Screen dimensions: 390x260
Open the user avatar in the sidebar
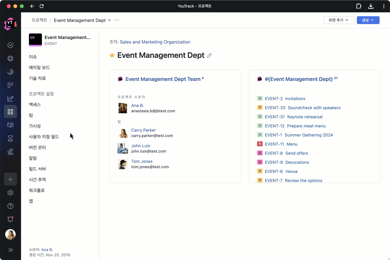click(10, 234)
